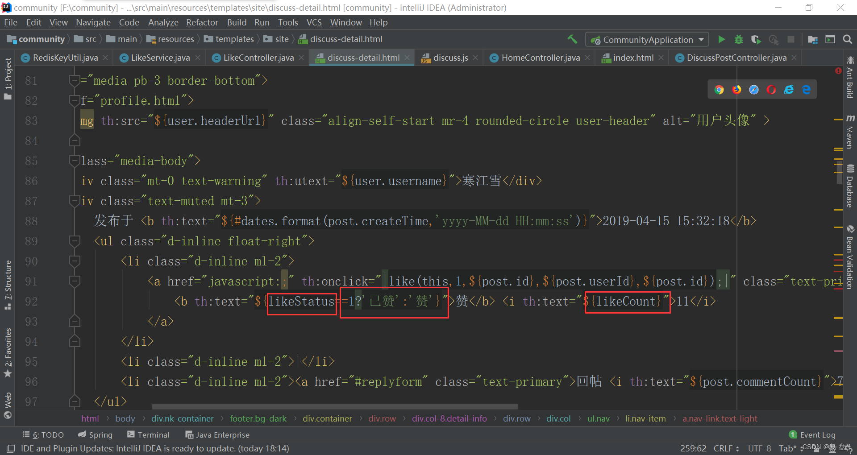Preview the page in Internet Explorer
This screenshot has height=455, width=857.
pos(789,90)
